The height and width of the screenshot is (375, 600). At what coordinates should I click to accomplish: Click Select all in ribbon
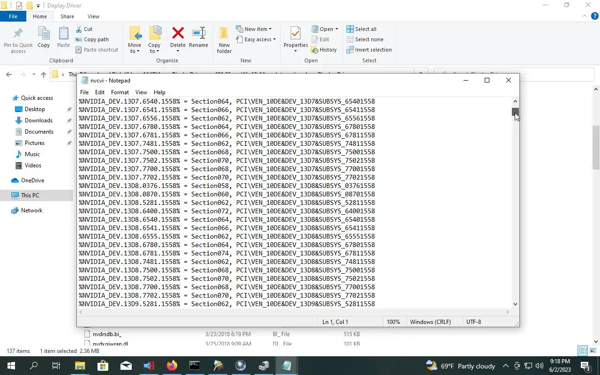tap(361, 29)
